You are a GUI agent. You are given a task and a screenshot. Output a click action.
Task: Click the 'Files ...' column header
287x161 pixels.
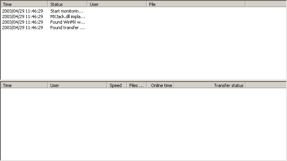click(x=136, y=85)
